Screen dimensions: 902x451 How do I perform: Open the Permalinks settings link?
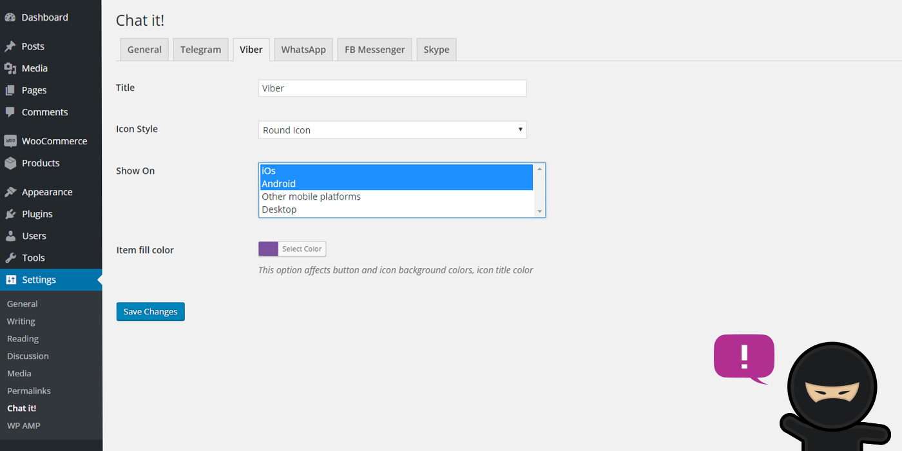(x=29, y=391)
